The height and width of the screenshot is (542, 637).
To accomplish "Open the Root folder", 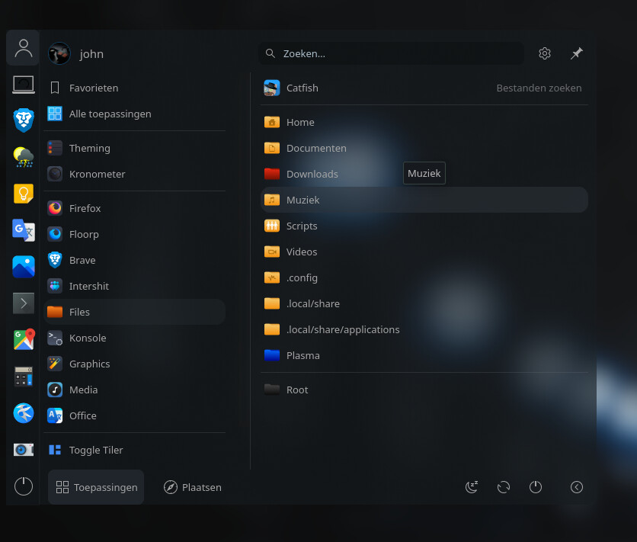I will 424,390.
